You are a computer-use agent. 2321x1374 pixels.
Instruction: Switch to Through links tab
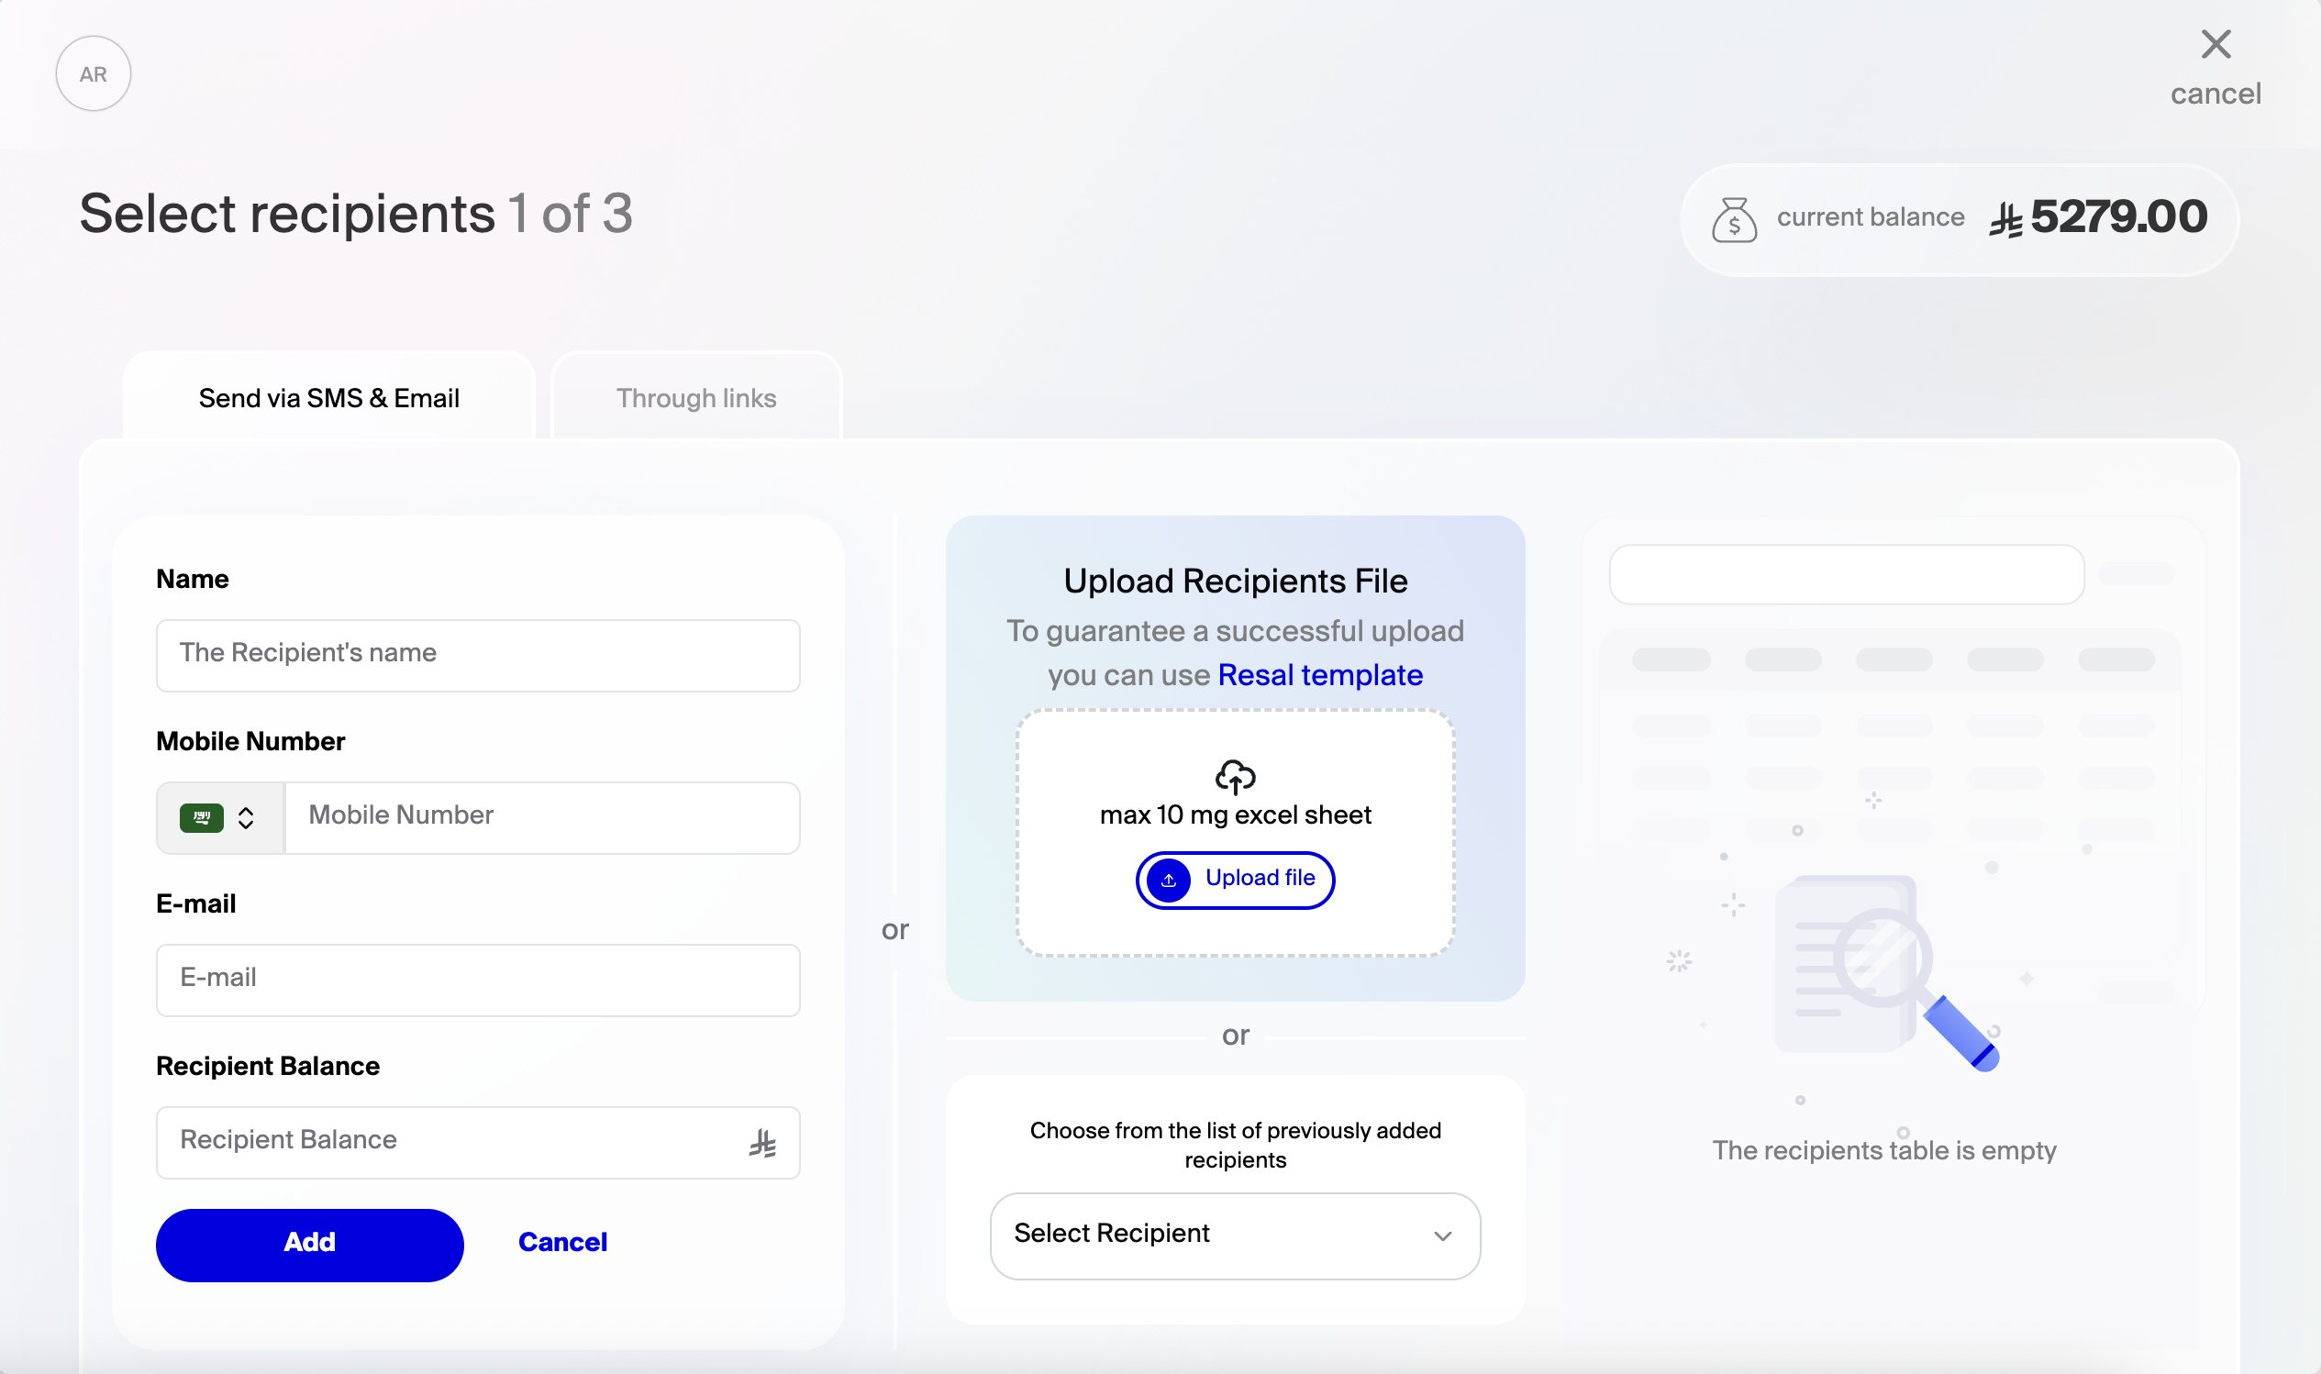(x=696, y=398)
